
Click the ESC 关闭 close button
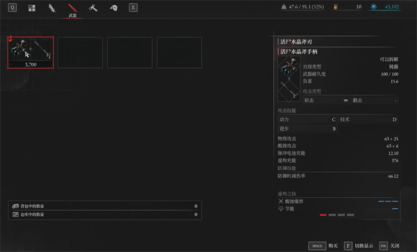[389, 246]
